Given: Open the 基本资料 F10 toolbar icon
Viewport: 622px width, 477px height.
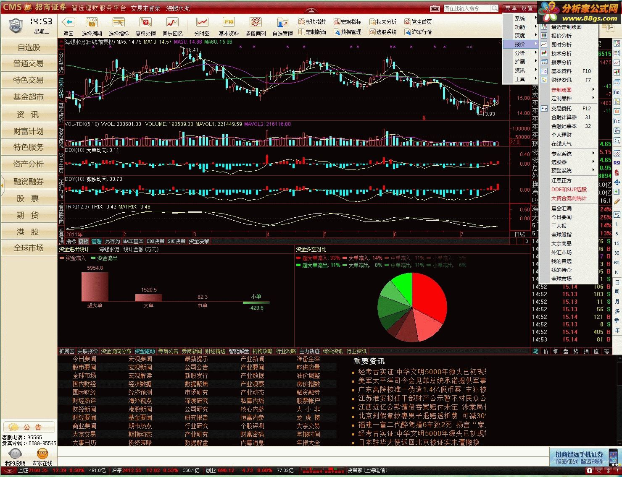Looking at the screenshot, I should (229, 22).
